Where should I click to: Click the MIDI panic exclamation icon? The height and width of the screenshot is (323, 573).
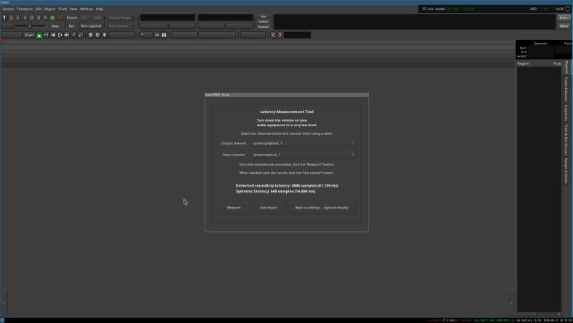tap(4, 17)
